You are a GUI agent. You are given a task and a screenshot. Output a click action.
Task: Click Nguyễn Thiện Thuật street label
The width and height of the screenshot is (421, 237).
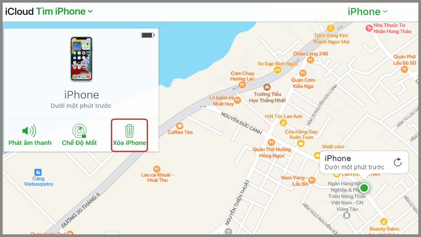point(237,202)
